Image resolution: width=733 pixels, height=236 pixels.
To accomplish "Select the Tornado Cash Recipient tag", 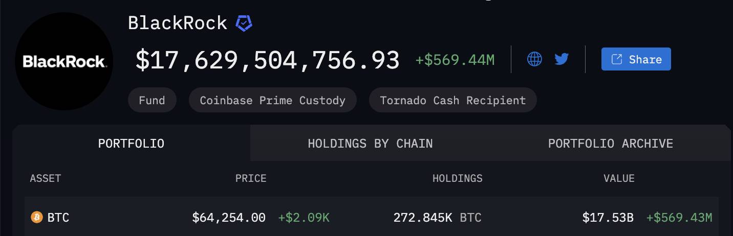I will [452, 100].
